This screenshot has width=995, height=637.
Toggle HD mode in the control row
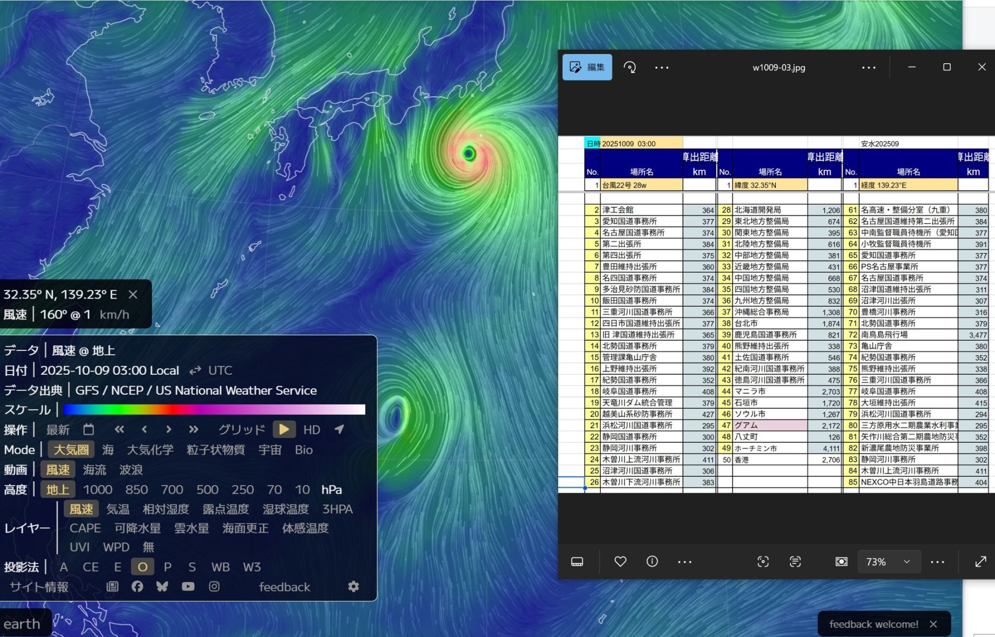tap(312, 429)
